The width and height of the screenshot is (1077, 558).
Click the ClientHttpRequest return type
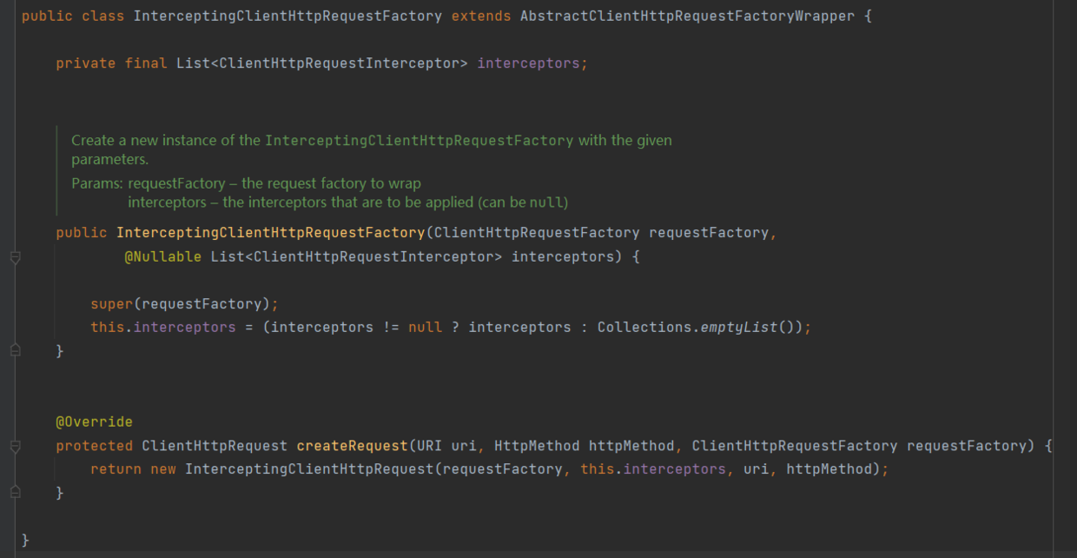pyautogui.click(x=214, y=446)
